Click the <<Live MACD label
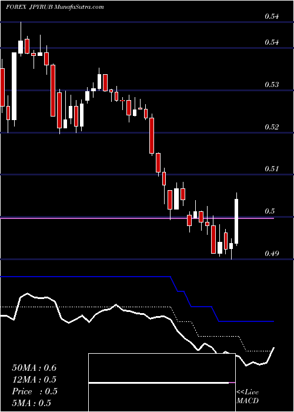The image size is (294, 412). tap(248, 397)
